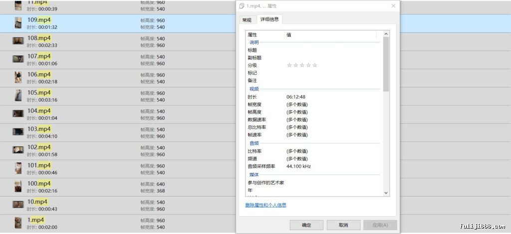The image size is (511, 234).
Task: Select the 参与创作的艺术家 property row
Action: (x=314, y=183)
